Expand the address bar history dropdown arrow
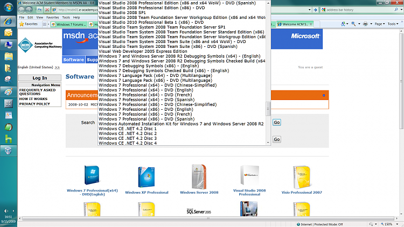 [309, 10]
